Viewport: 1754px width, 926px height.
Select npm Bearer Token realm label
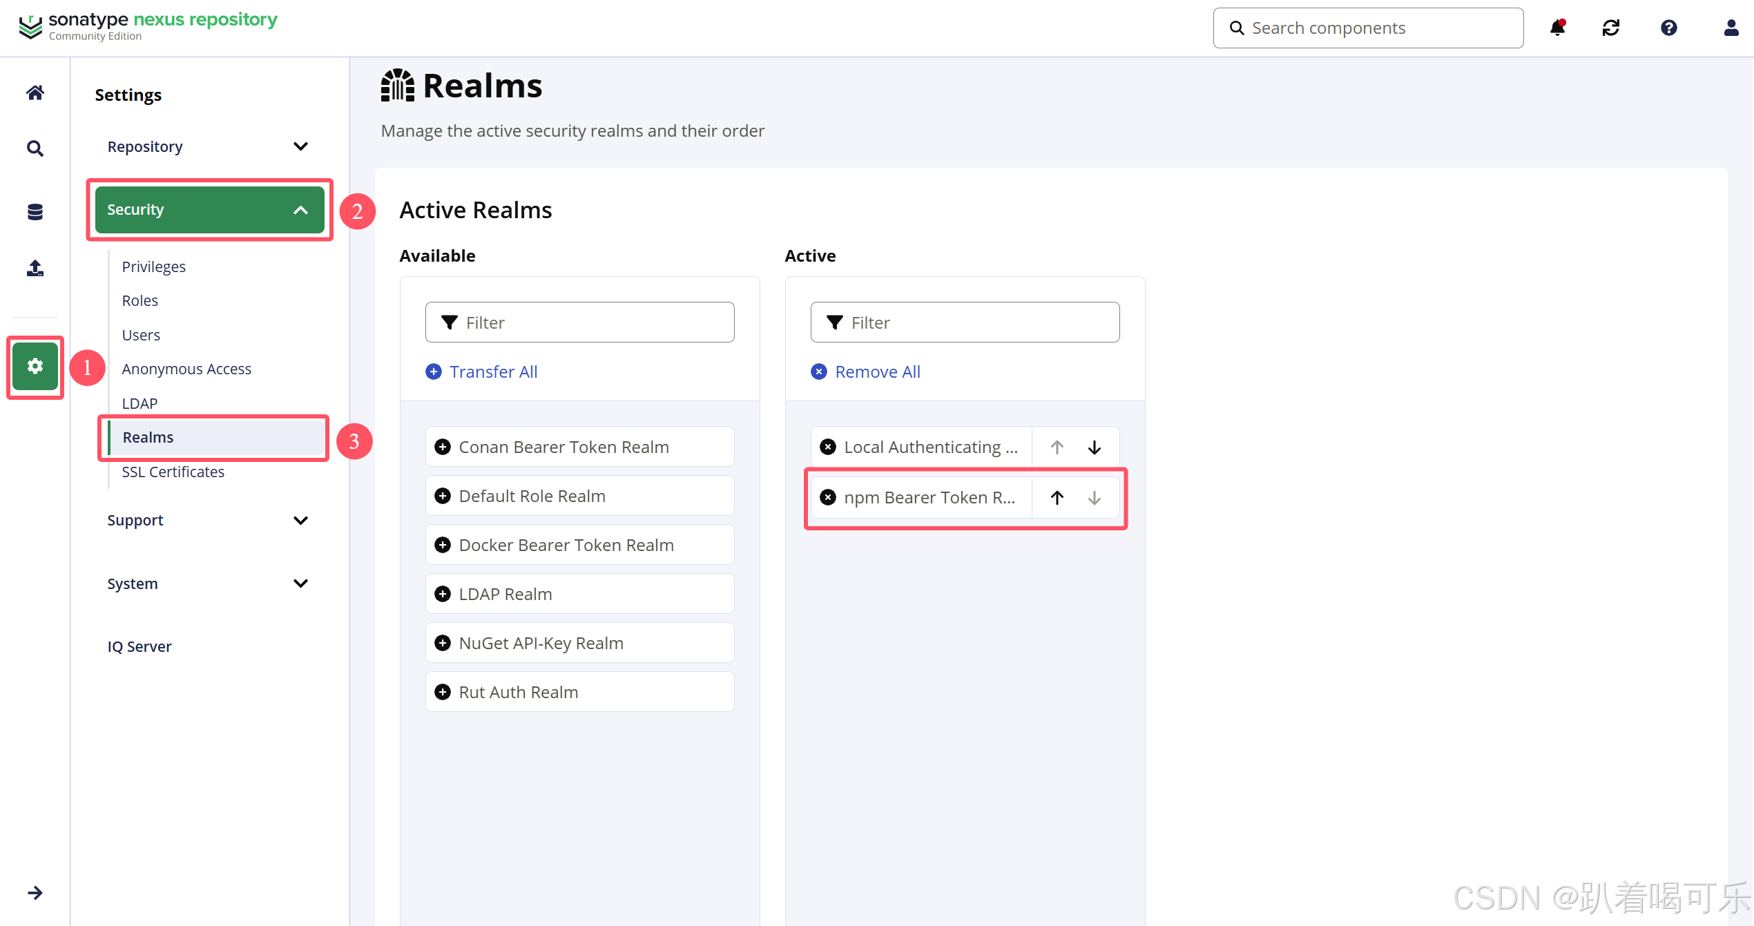[x=929, y=498]
